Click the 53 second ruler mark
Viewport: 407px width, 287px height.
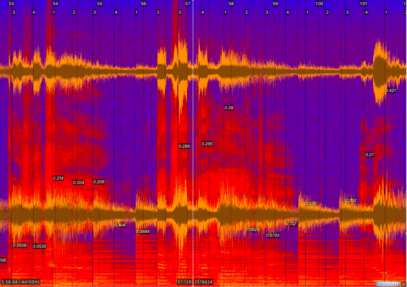[x=11, y=4]
